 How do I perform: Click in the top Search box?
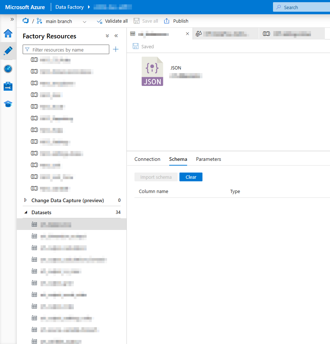(x=301, y=7)
